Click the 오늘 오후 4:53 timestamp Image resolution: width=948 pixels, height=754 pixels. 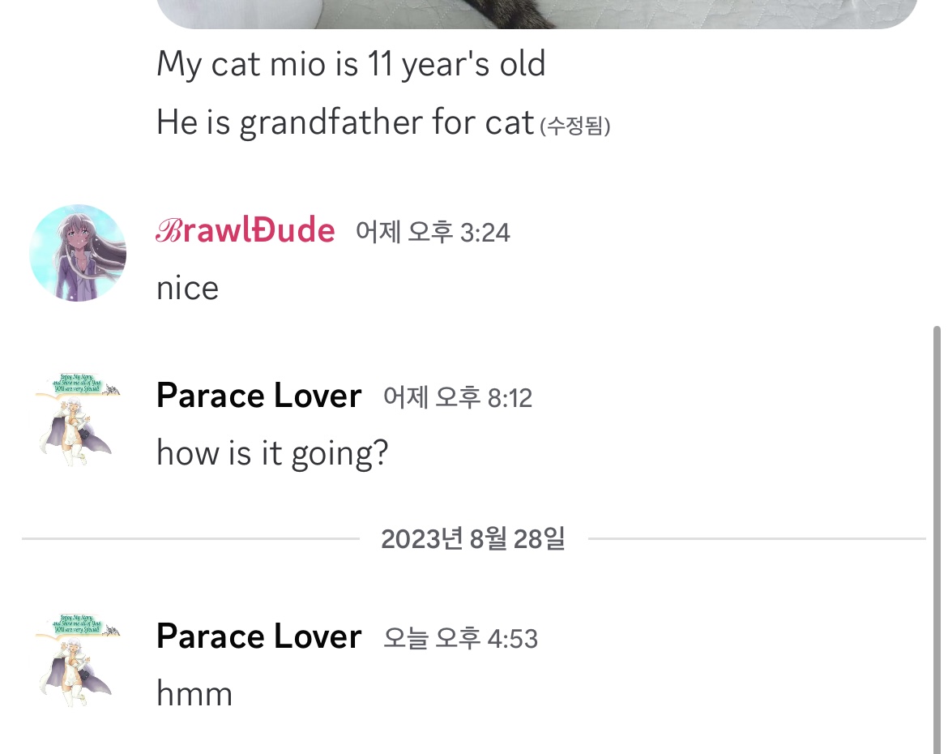click(460, 638)
